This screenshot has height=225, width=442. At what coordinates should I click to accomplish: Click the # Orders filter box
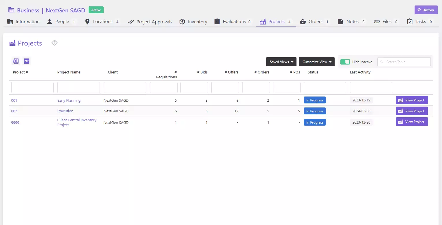(x=256, y=88)
